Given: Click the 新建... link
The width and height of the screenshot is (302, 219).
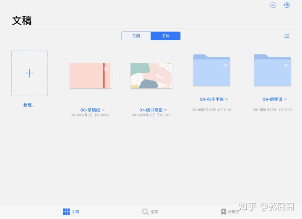Looking at the screenshot, I should coord(29,105).
